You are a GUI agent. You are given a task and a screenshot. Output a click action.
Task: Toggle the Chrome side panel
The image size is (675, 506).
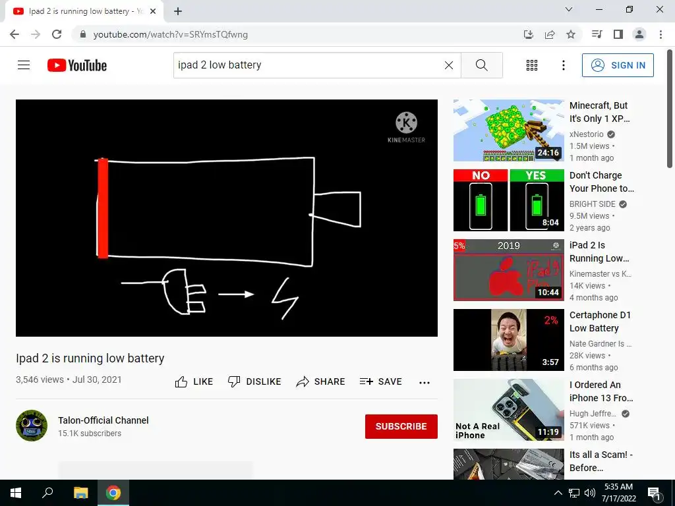coord(618,34)
